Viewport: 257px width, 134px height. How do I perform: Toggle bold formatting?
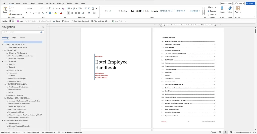pos(27,13)
